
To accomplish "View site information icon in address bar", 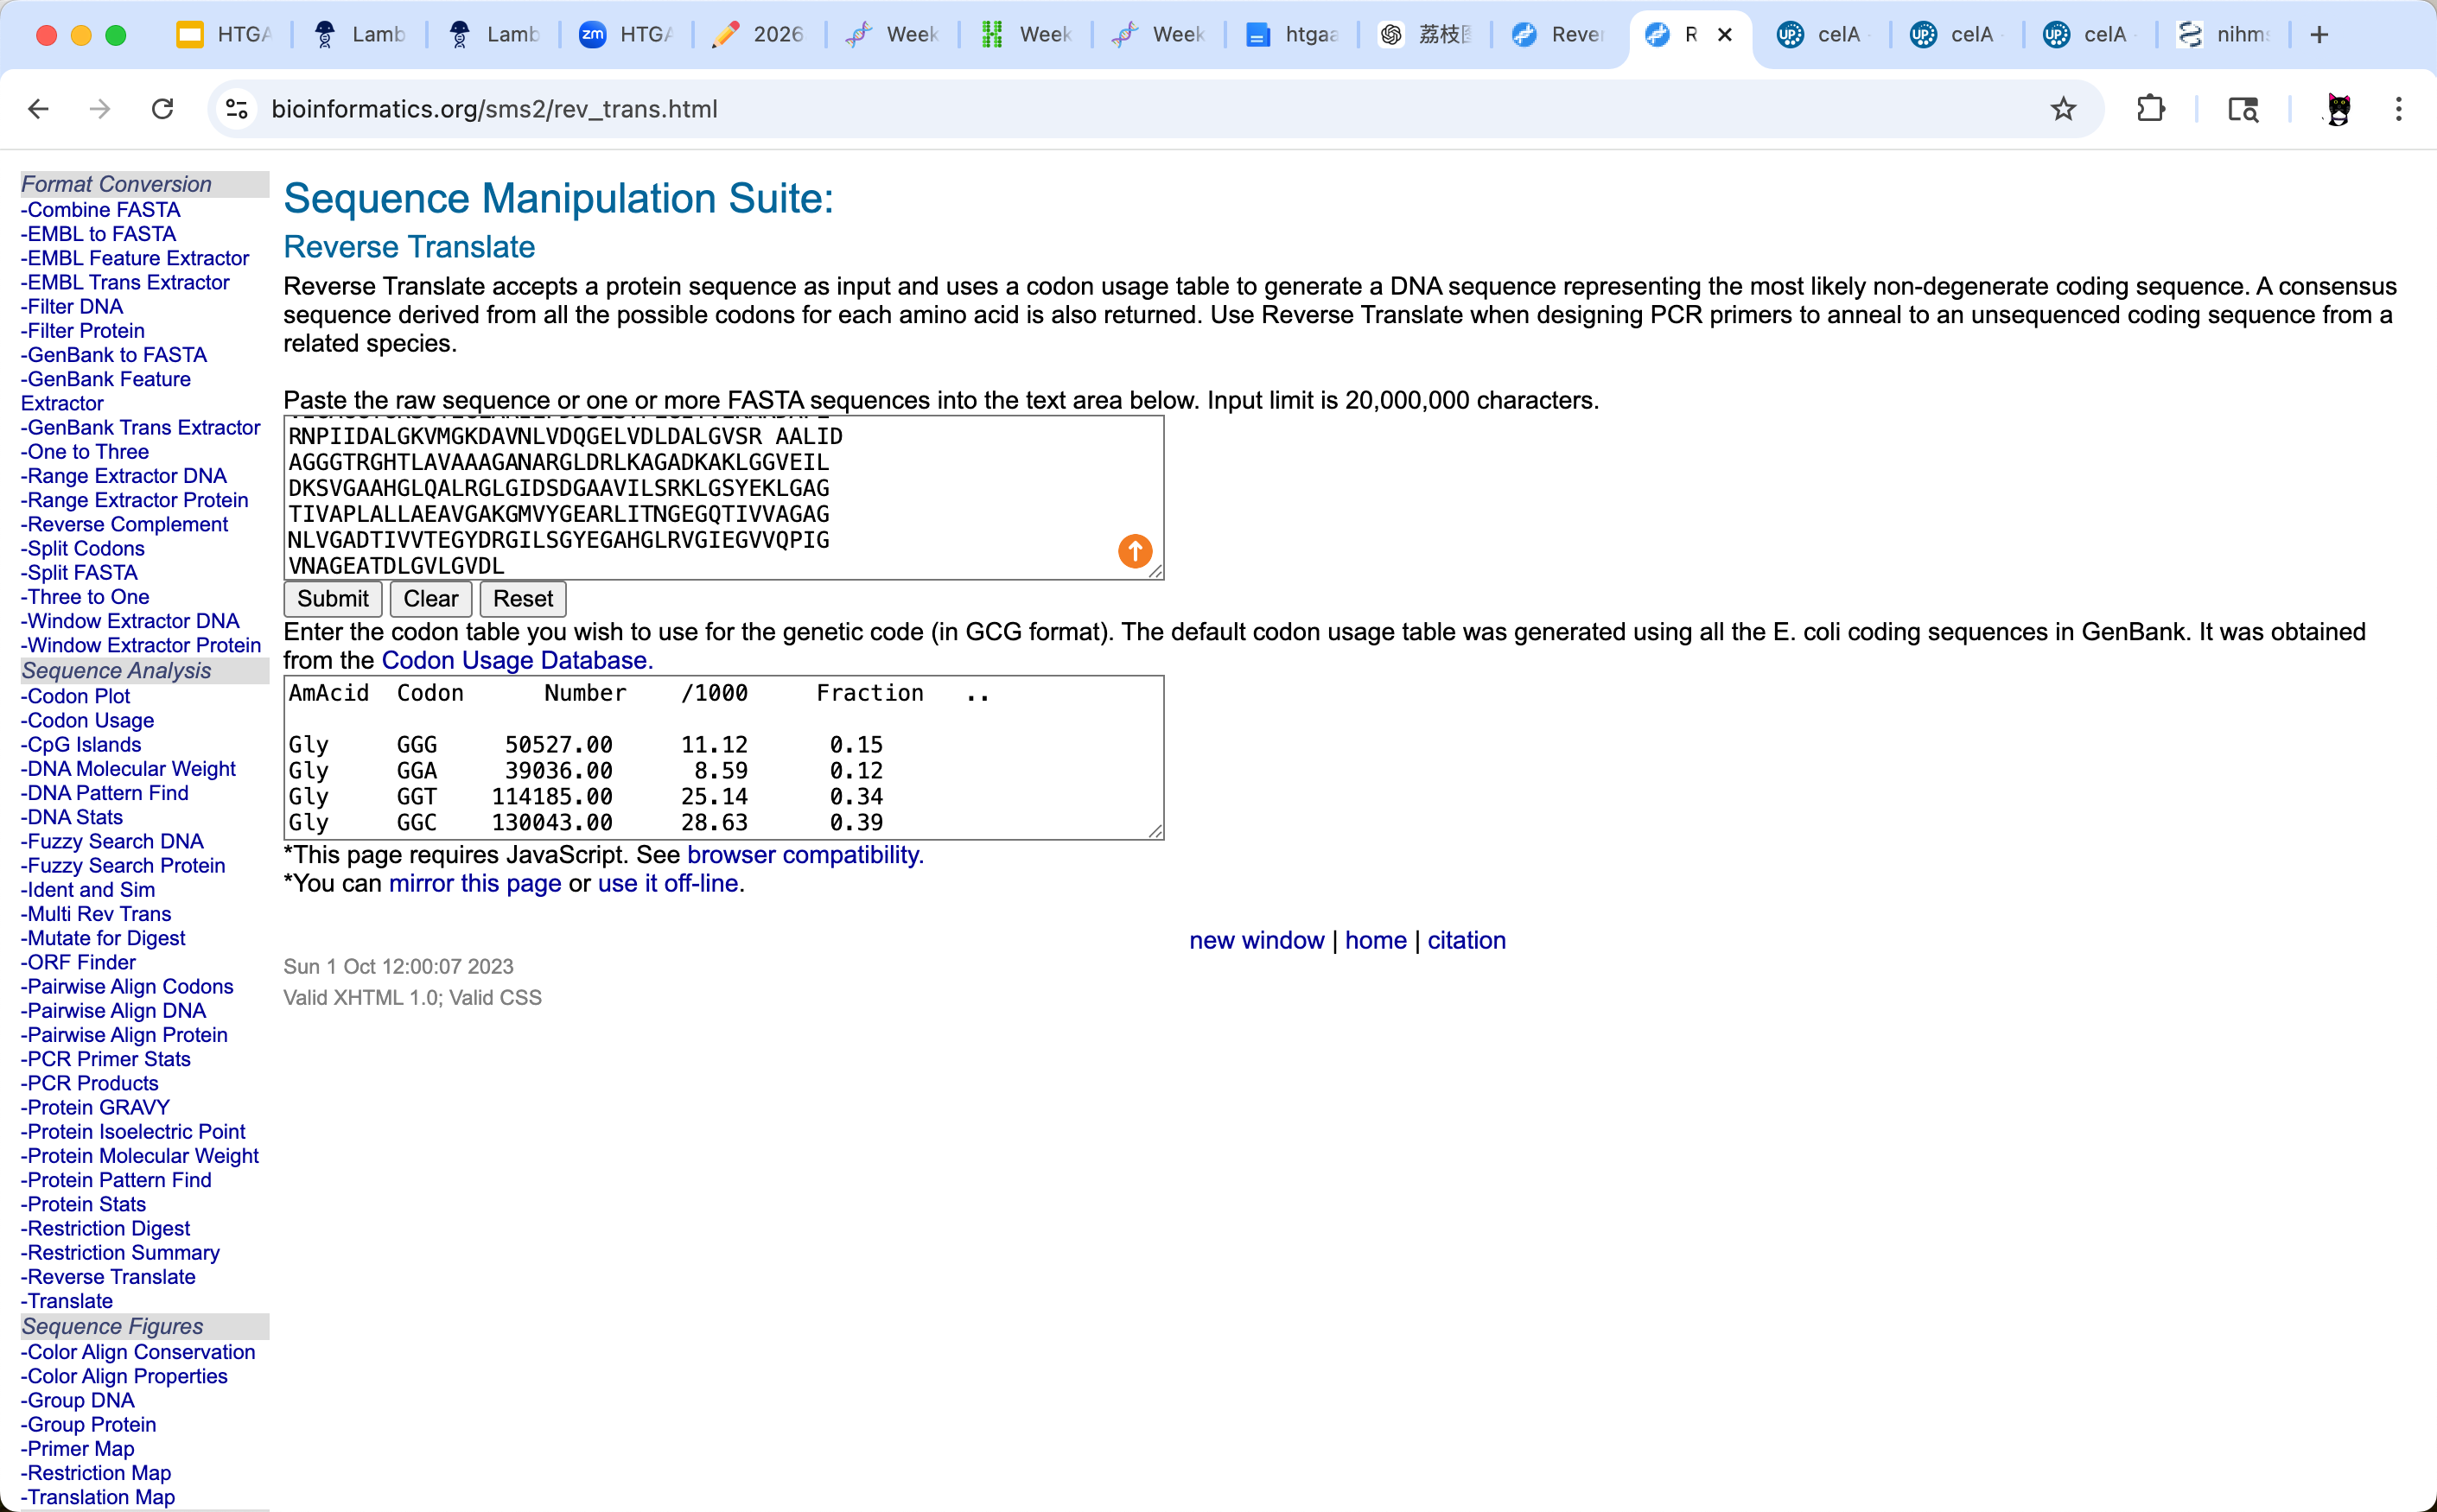I will pyautogui.click(x=237, y=109).
